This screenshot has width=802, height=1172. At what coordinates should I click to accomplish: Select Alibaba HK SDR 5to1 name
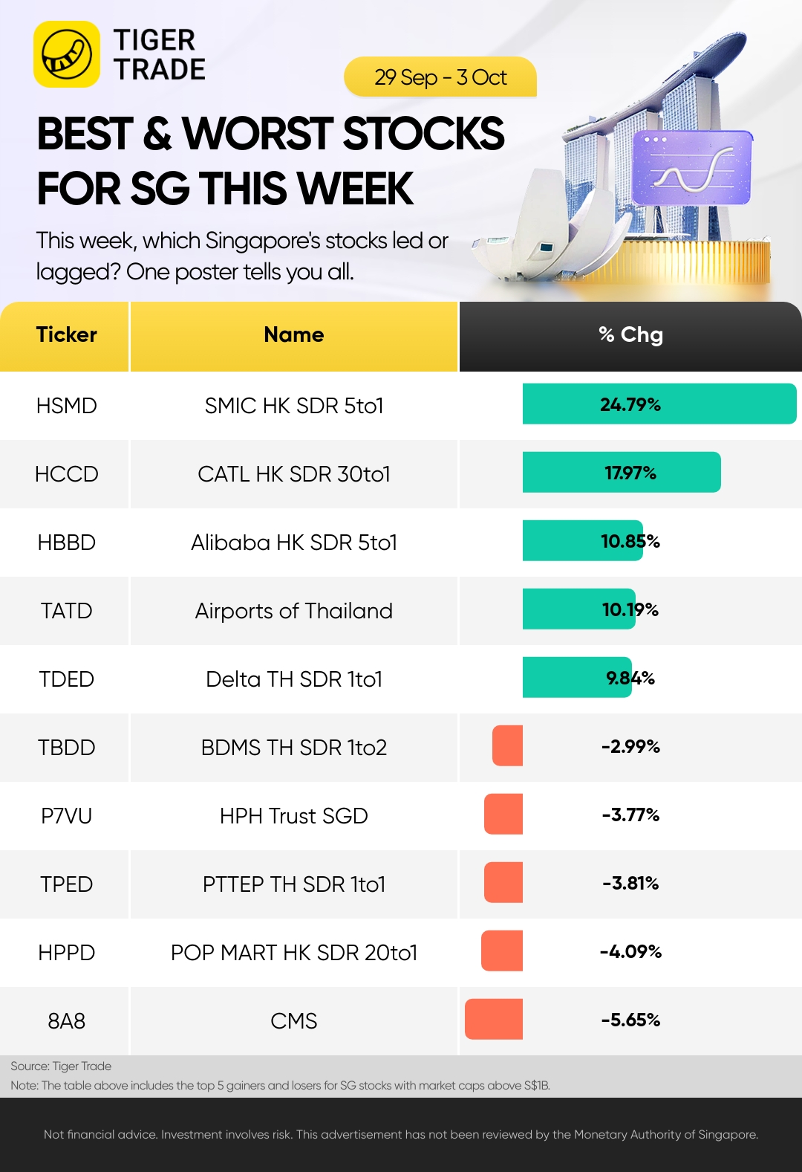pos(294,543)
